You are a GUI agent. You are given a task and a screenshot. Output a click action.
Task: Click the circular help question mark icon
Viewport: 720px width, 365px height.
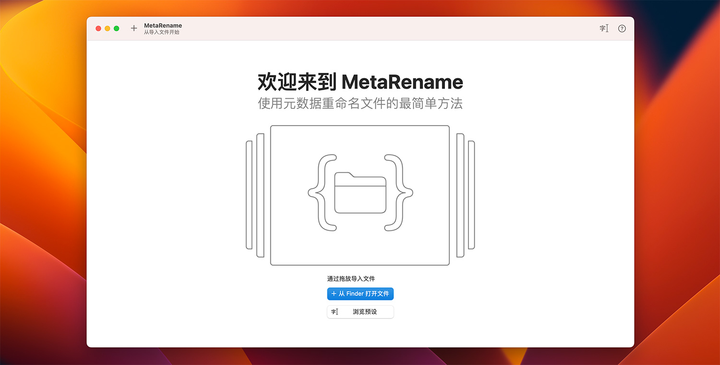coord(622,28)
